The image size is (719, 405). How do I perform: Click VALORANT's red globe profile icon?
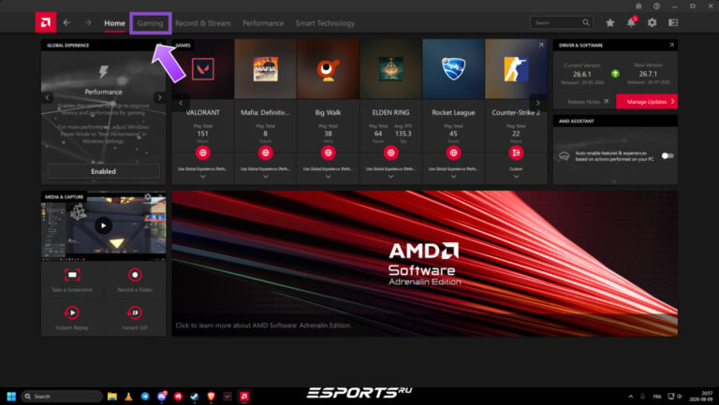tap(202, 153)
